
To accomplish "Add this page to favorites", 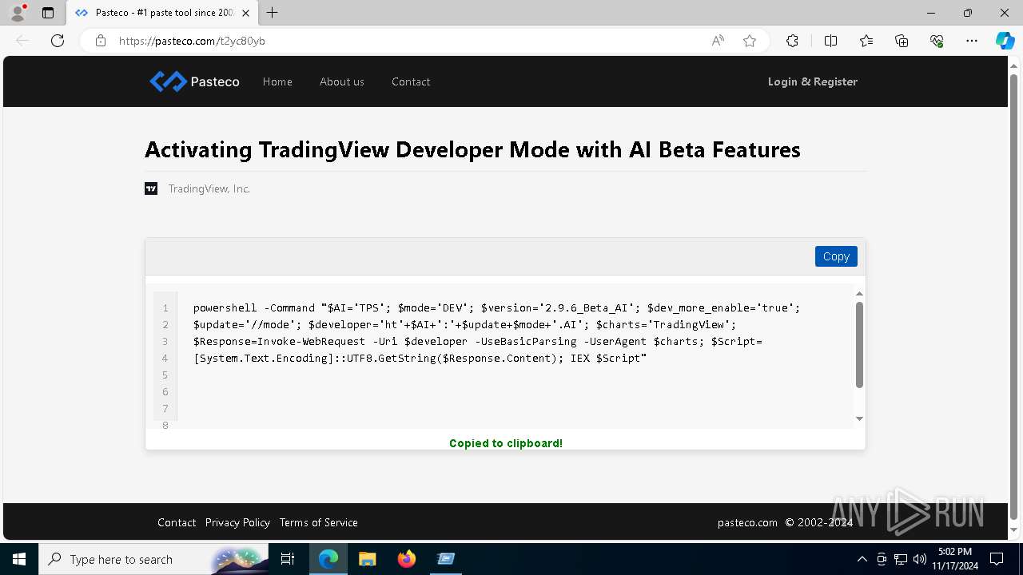I will (x=750, y=41).
